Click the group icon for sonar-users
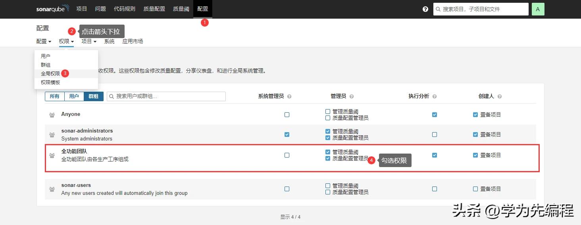The image size is (581, 225). [52, 189]
